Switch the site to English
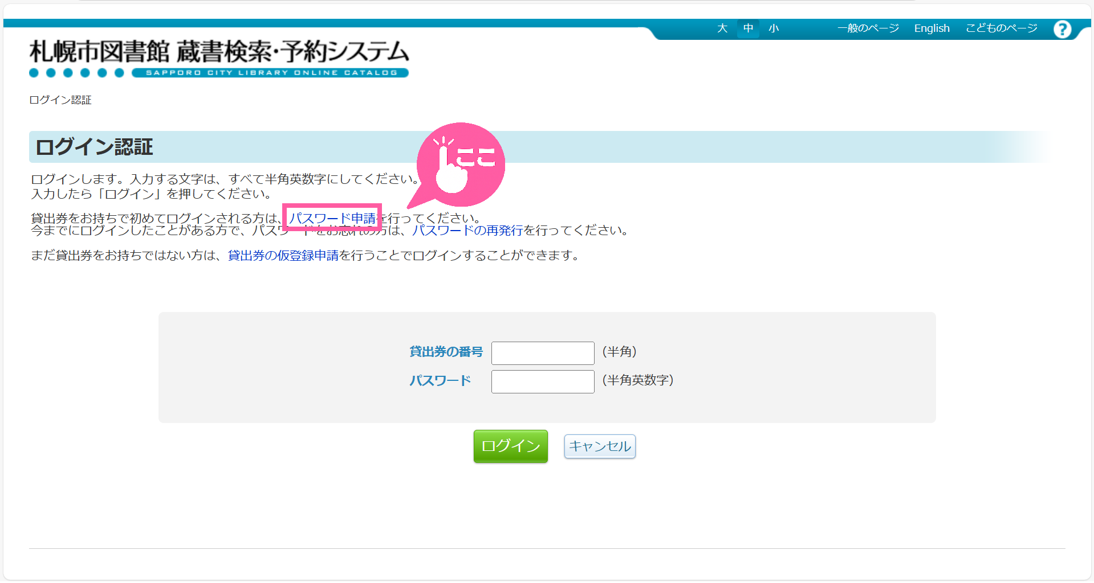 (932, 28)
